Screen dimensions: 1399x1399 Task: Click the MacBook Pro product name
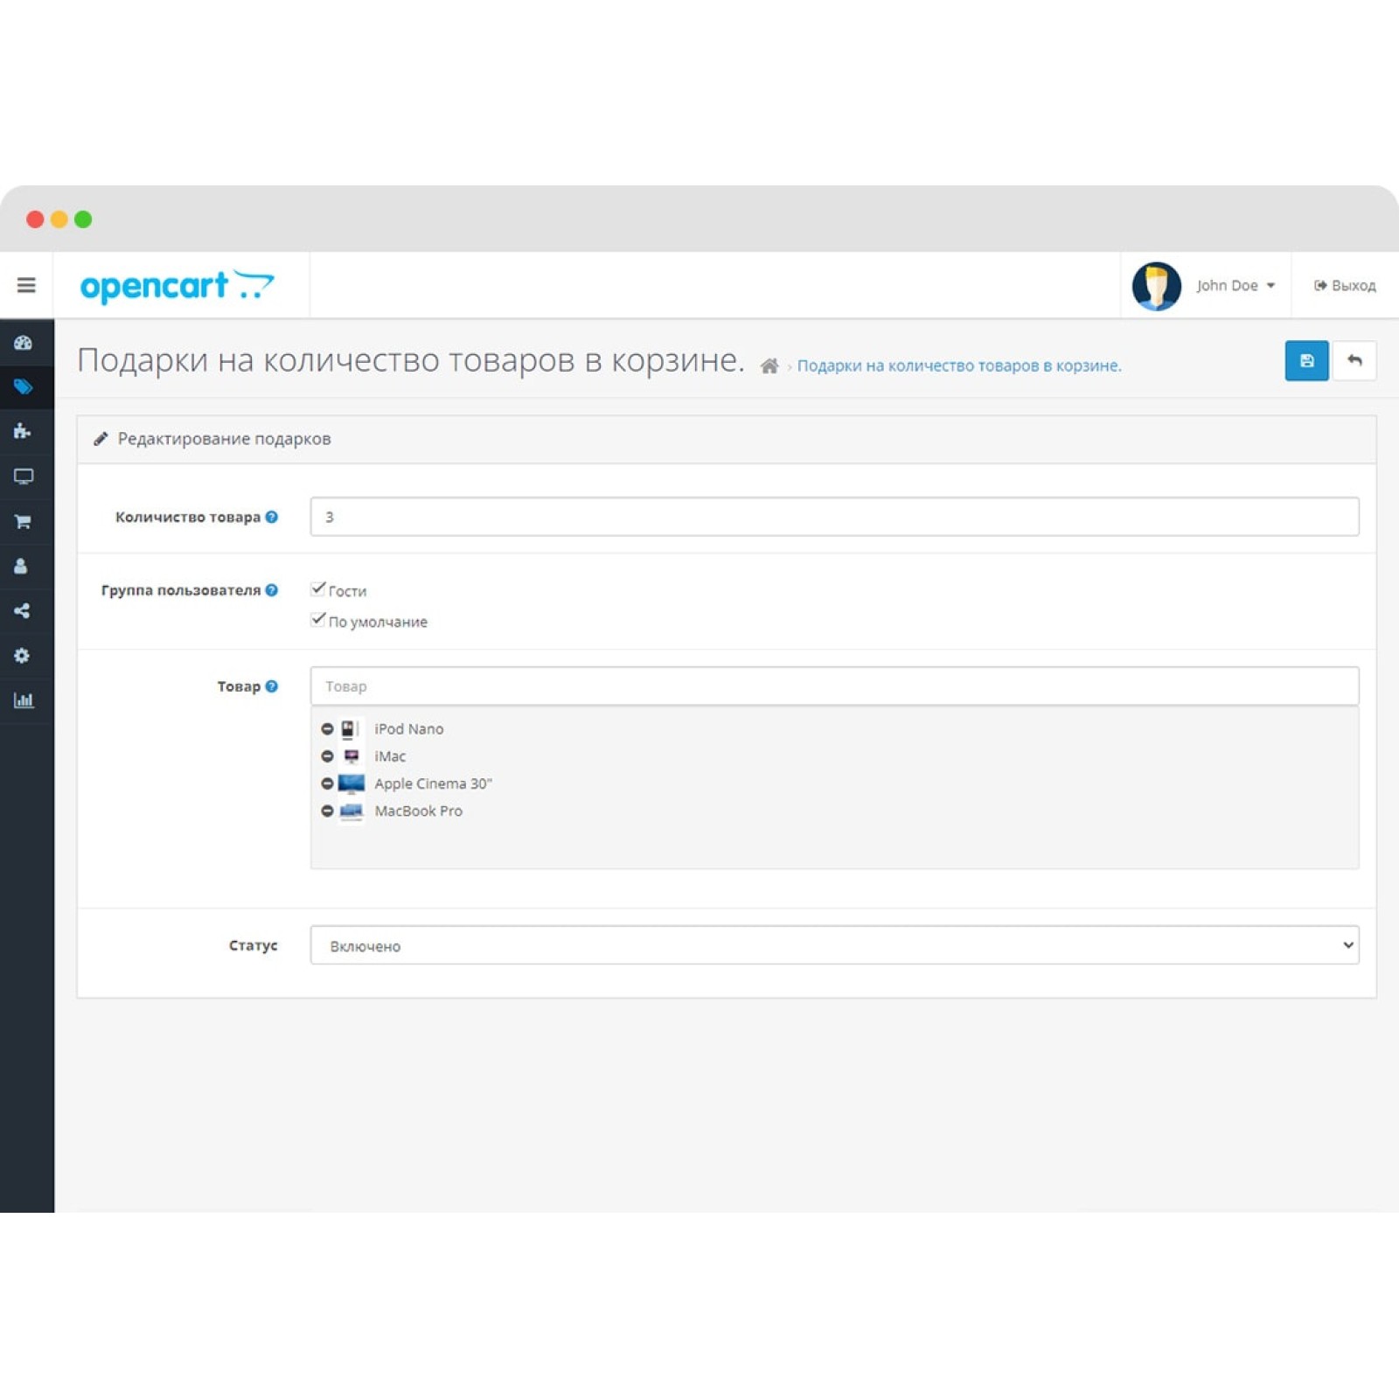pos(418,811)
